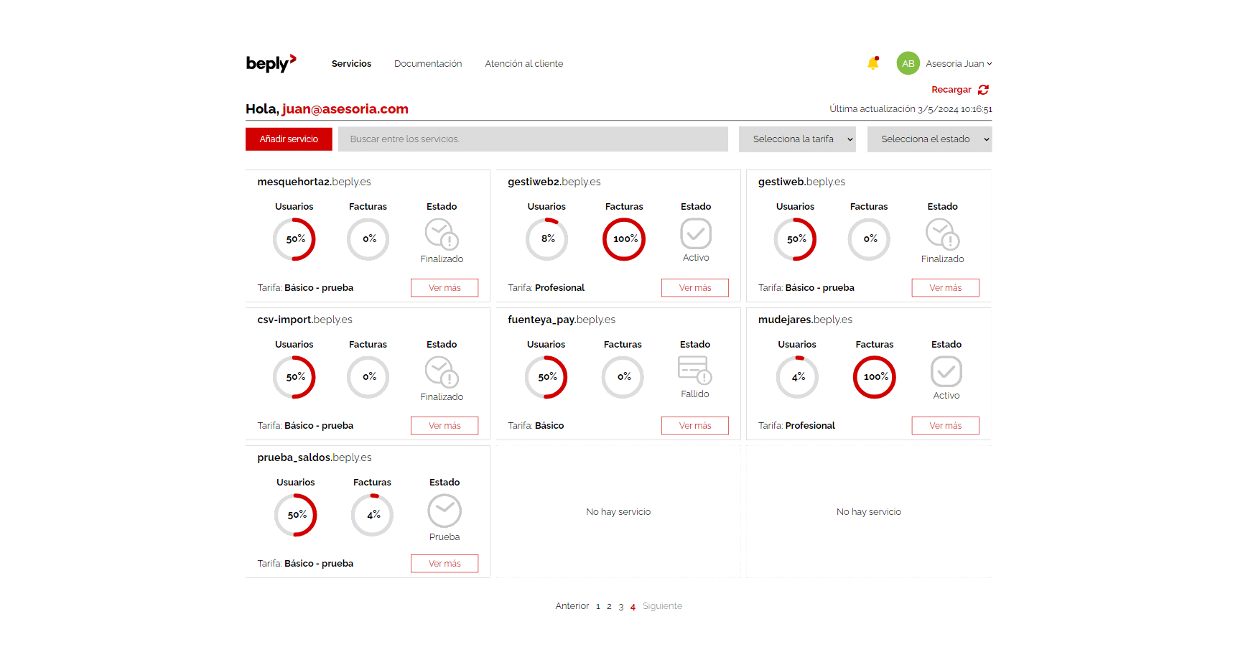Click Facturas 0% gauge of csv-import
This screenshot has width=1238, height=660.
tap(368, 377)
